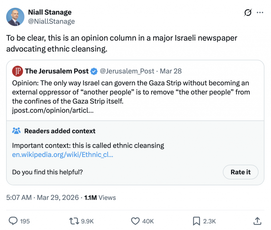Image resolution: width=271 pixels, height=230 pixels.
Task: Click the @NiallStanage handle
Action: coord(51,21)
